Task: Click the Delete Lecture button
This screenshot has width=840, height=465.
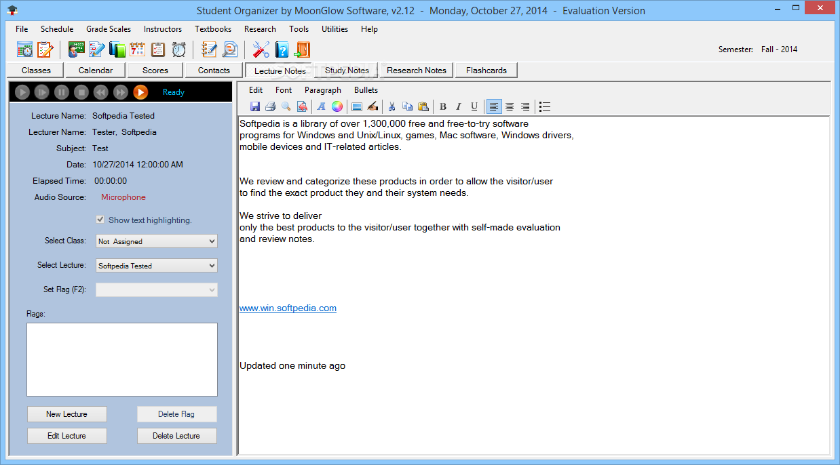Action: pos(176,436)
